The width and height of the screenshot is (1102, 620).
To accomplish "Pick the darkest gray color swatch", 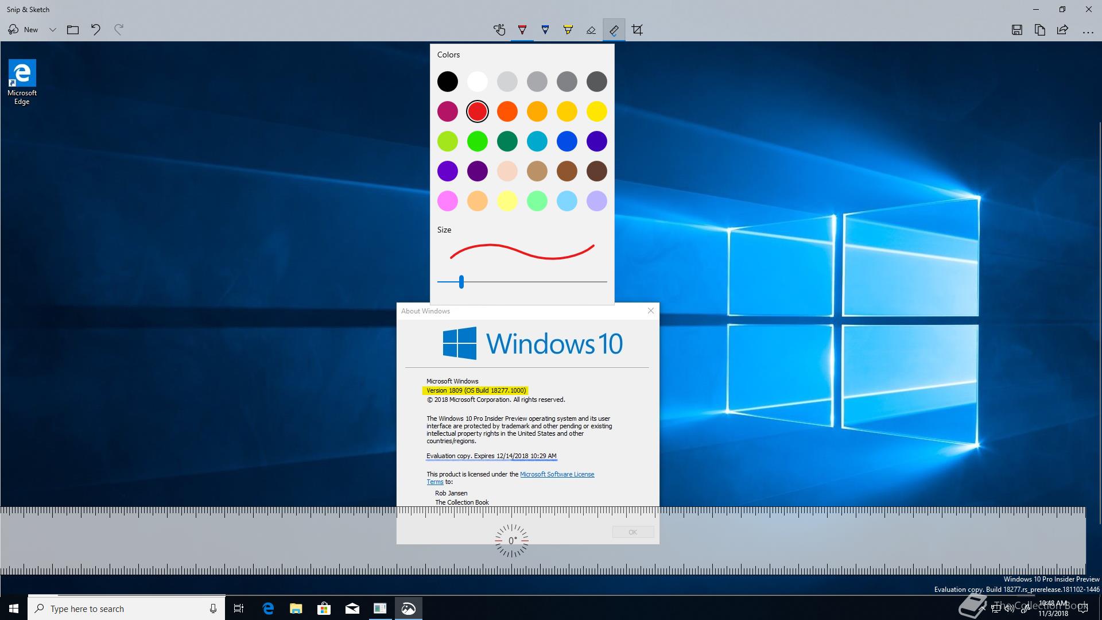I will coord(597,82).
